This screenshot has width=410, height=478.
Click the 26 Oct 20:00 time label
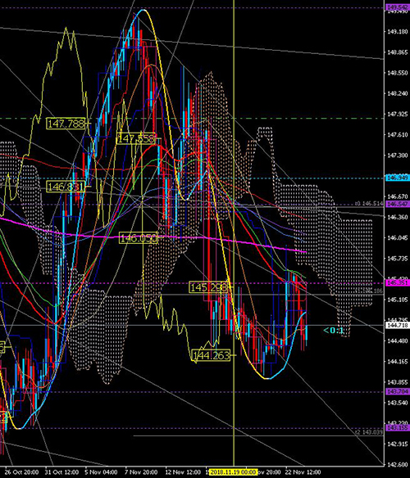pos(21,472)
